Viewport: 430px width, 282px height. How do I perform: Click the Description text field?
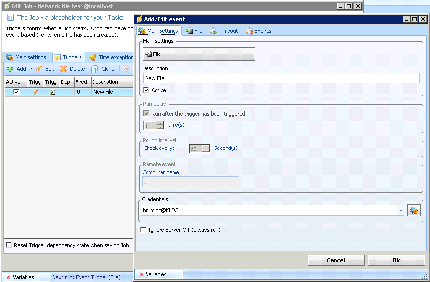(282, 78)
